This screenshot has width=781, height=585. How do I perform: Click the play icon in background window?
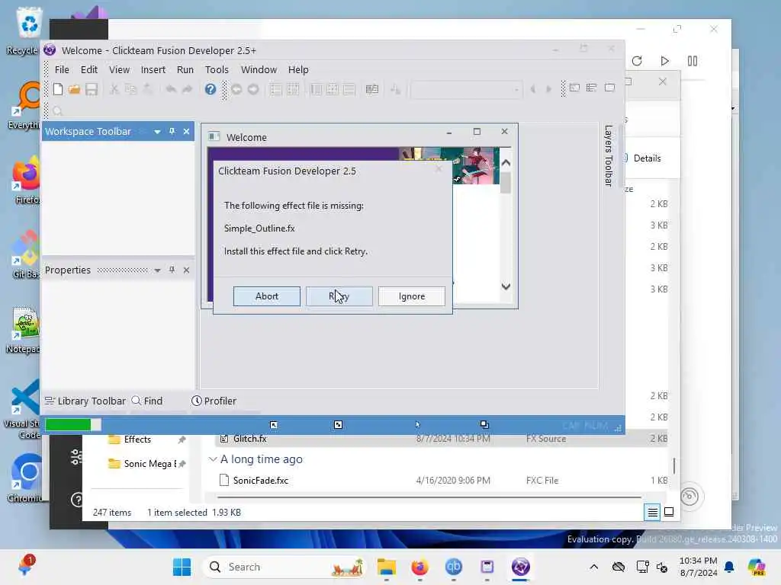[x=664, y=61]
